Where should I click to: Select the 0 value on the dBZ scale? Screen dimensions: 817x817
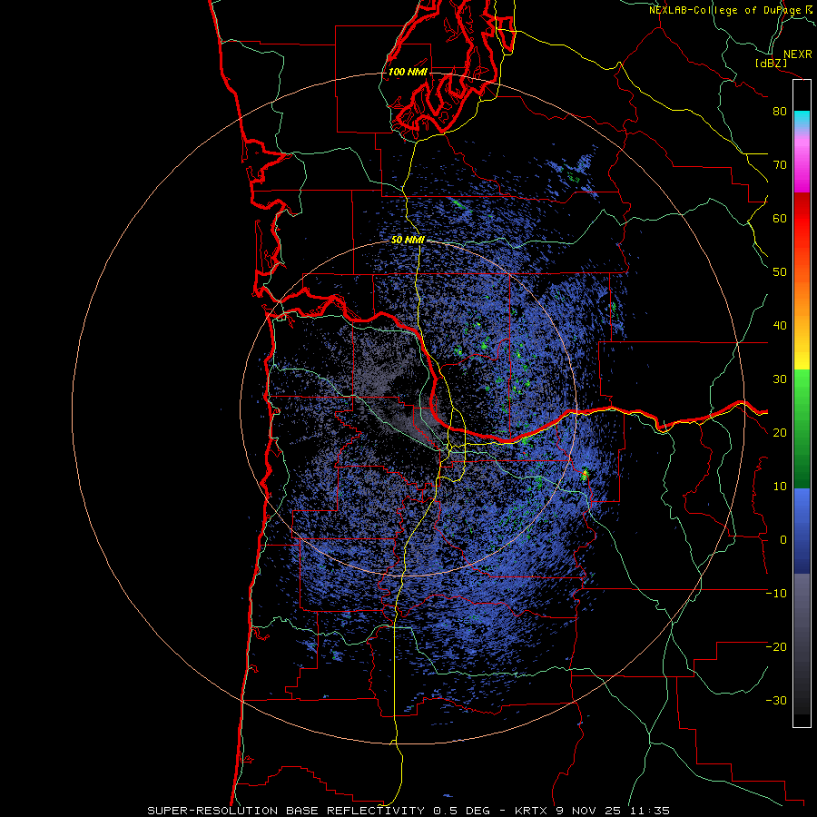pyautogui.click(x=783, y=540)
